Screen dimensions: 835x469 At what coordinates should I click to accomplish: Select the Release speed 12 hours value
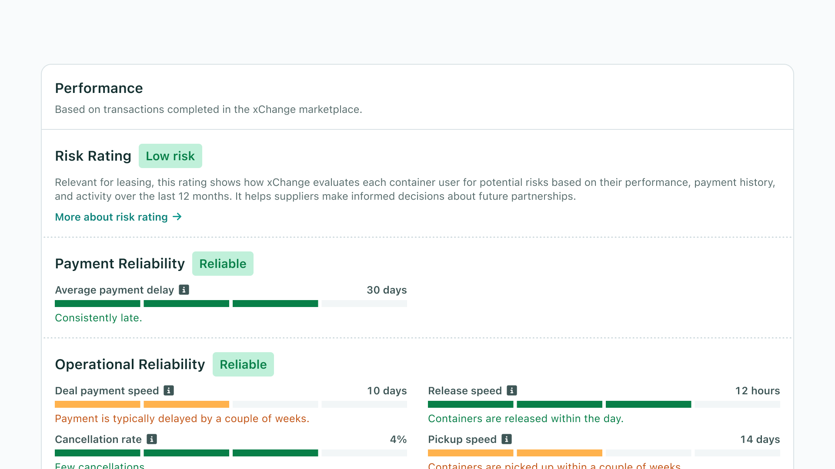coord(758,390)
